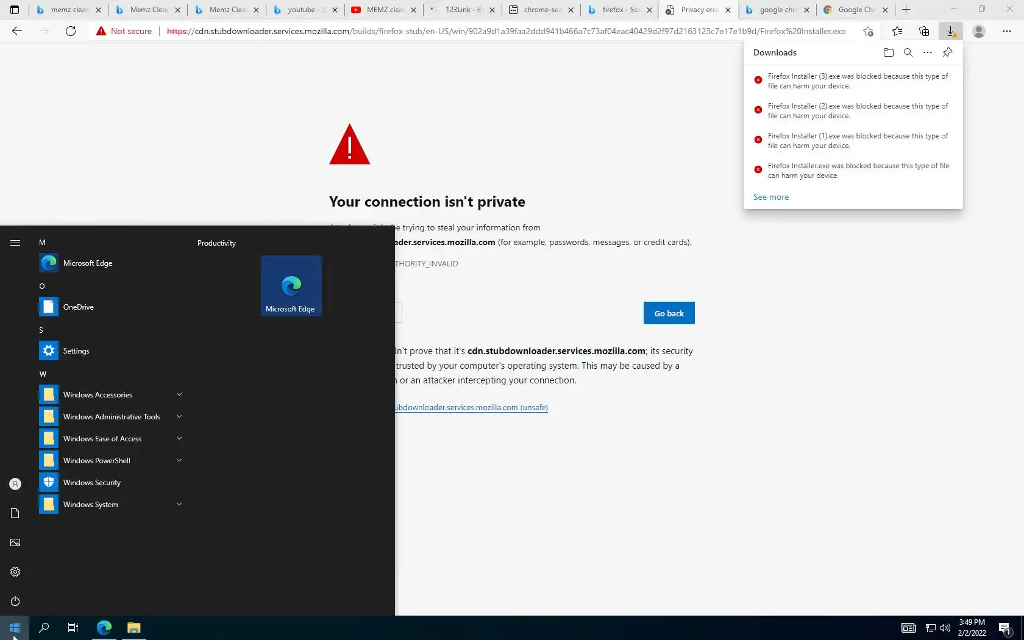Pin the Downloads panel
This screenshot has height=640, width=1024.
click(947, 52)
